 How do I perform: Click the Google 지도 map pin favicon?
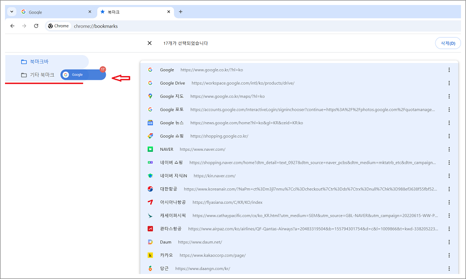pyautogui.click(x=150, y=96)
